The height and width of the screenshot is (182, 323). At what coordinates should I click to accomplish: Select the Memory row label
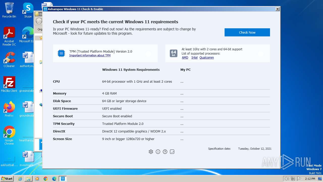point(60,94)
